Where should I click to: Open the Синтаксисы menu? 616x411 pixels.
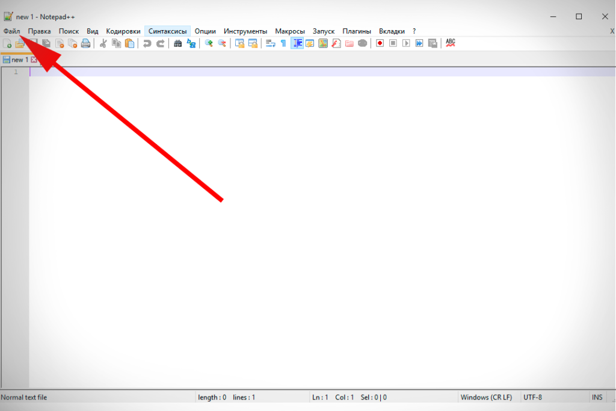coord(167,31)
